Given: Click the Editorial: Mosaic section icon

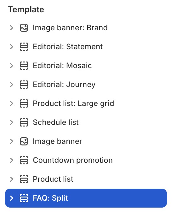Looking at the screenshot, I should [24, 66].
